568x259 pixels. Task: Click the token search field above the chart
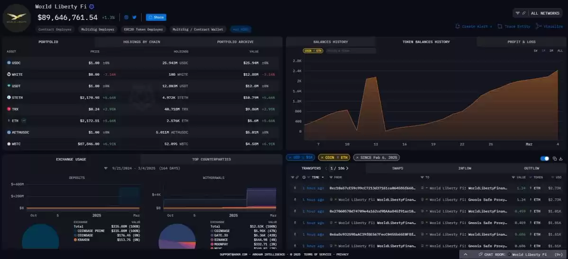point(350,51)
